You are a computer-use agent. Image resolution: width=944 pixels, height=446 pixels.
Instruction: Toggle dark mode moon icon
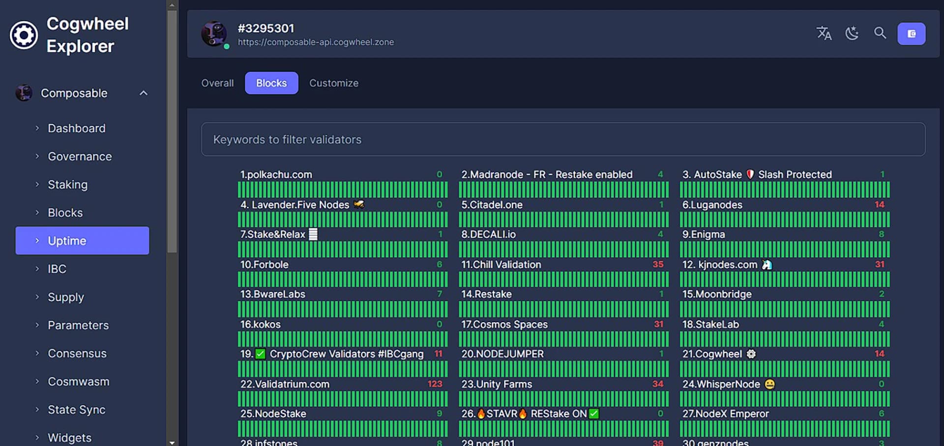tap(852, 33)
